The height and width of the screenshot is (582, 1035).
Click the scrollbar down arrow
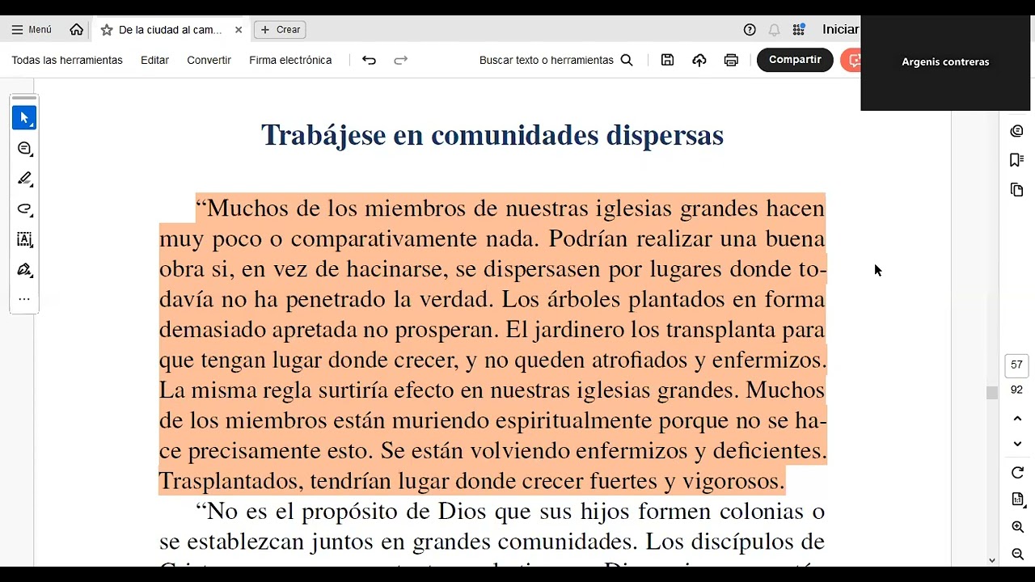pos(991,560)
